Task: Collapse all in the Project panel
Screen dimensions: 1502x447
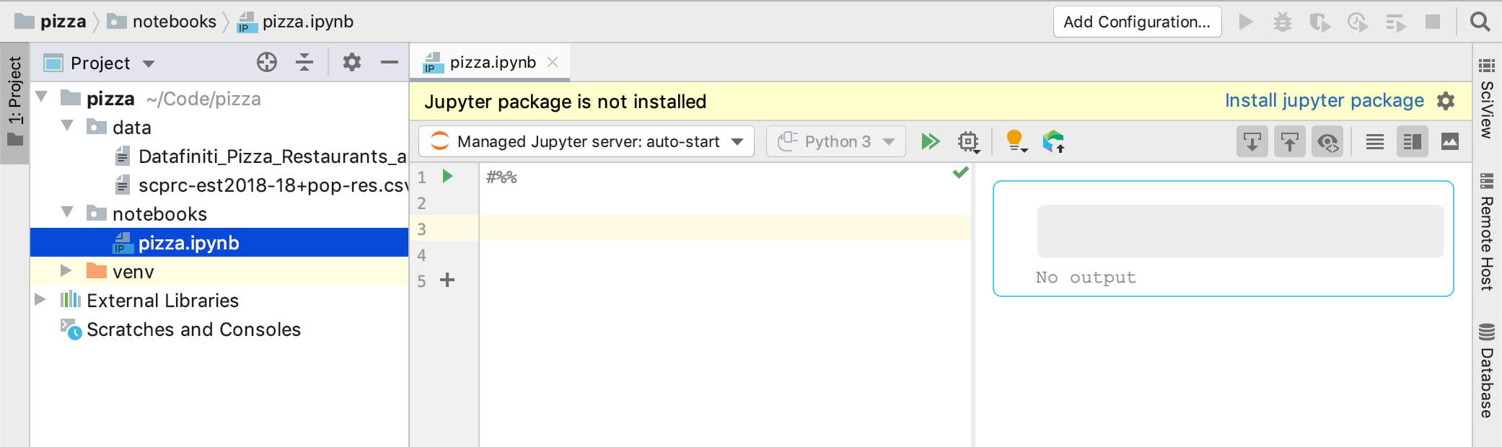Action: coord(304,63)
